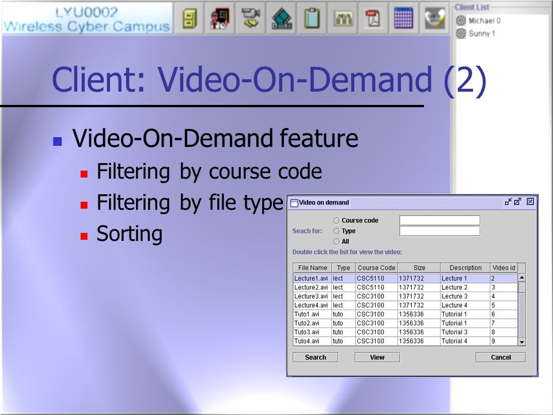Open the PDF document icon
553x415 pixels.
pos(373,18)
